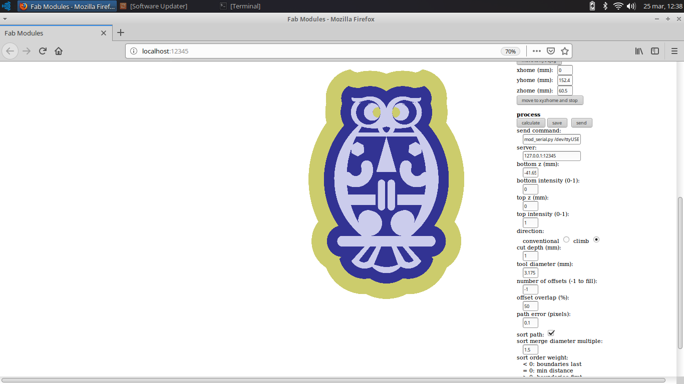Open the clock showing 25 mar, 12:38
Screen dimensions: 684x384
click(x=663, y=6)
